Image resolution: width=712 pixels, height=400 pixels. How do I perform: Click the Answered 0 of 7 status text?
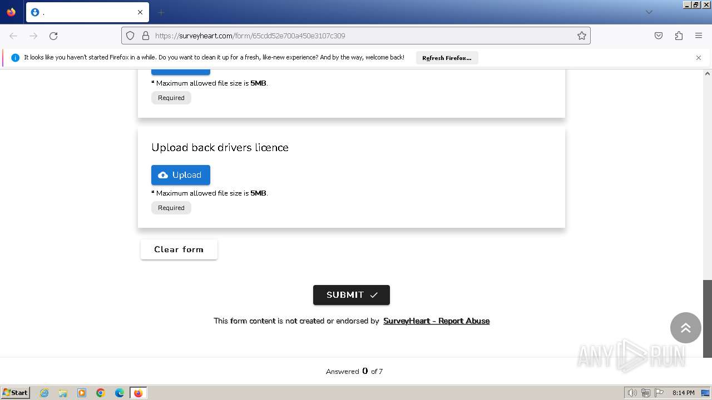(x=354, y=371)
